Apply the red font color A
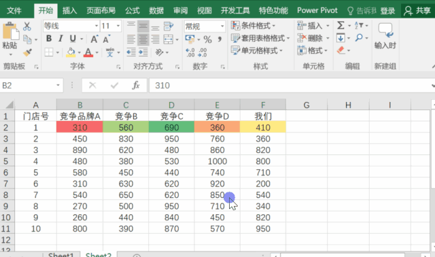This screenshot has width=435, height=257. point(88,52)
